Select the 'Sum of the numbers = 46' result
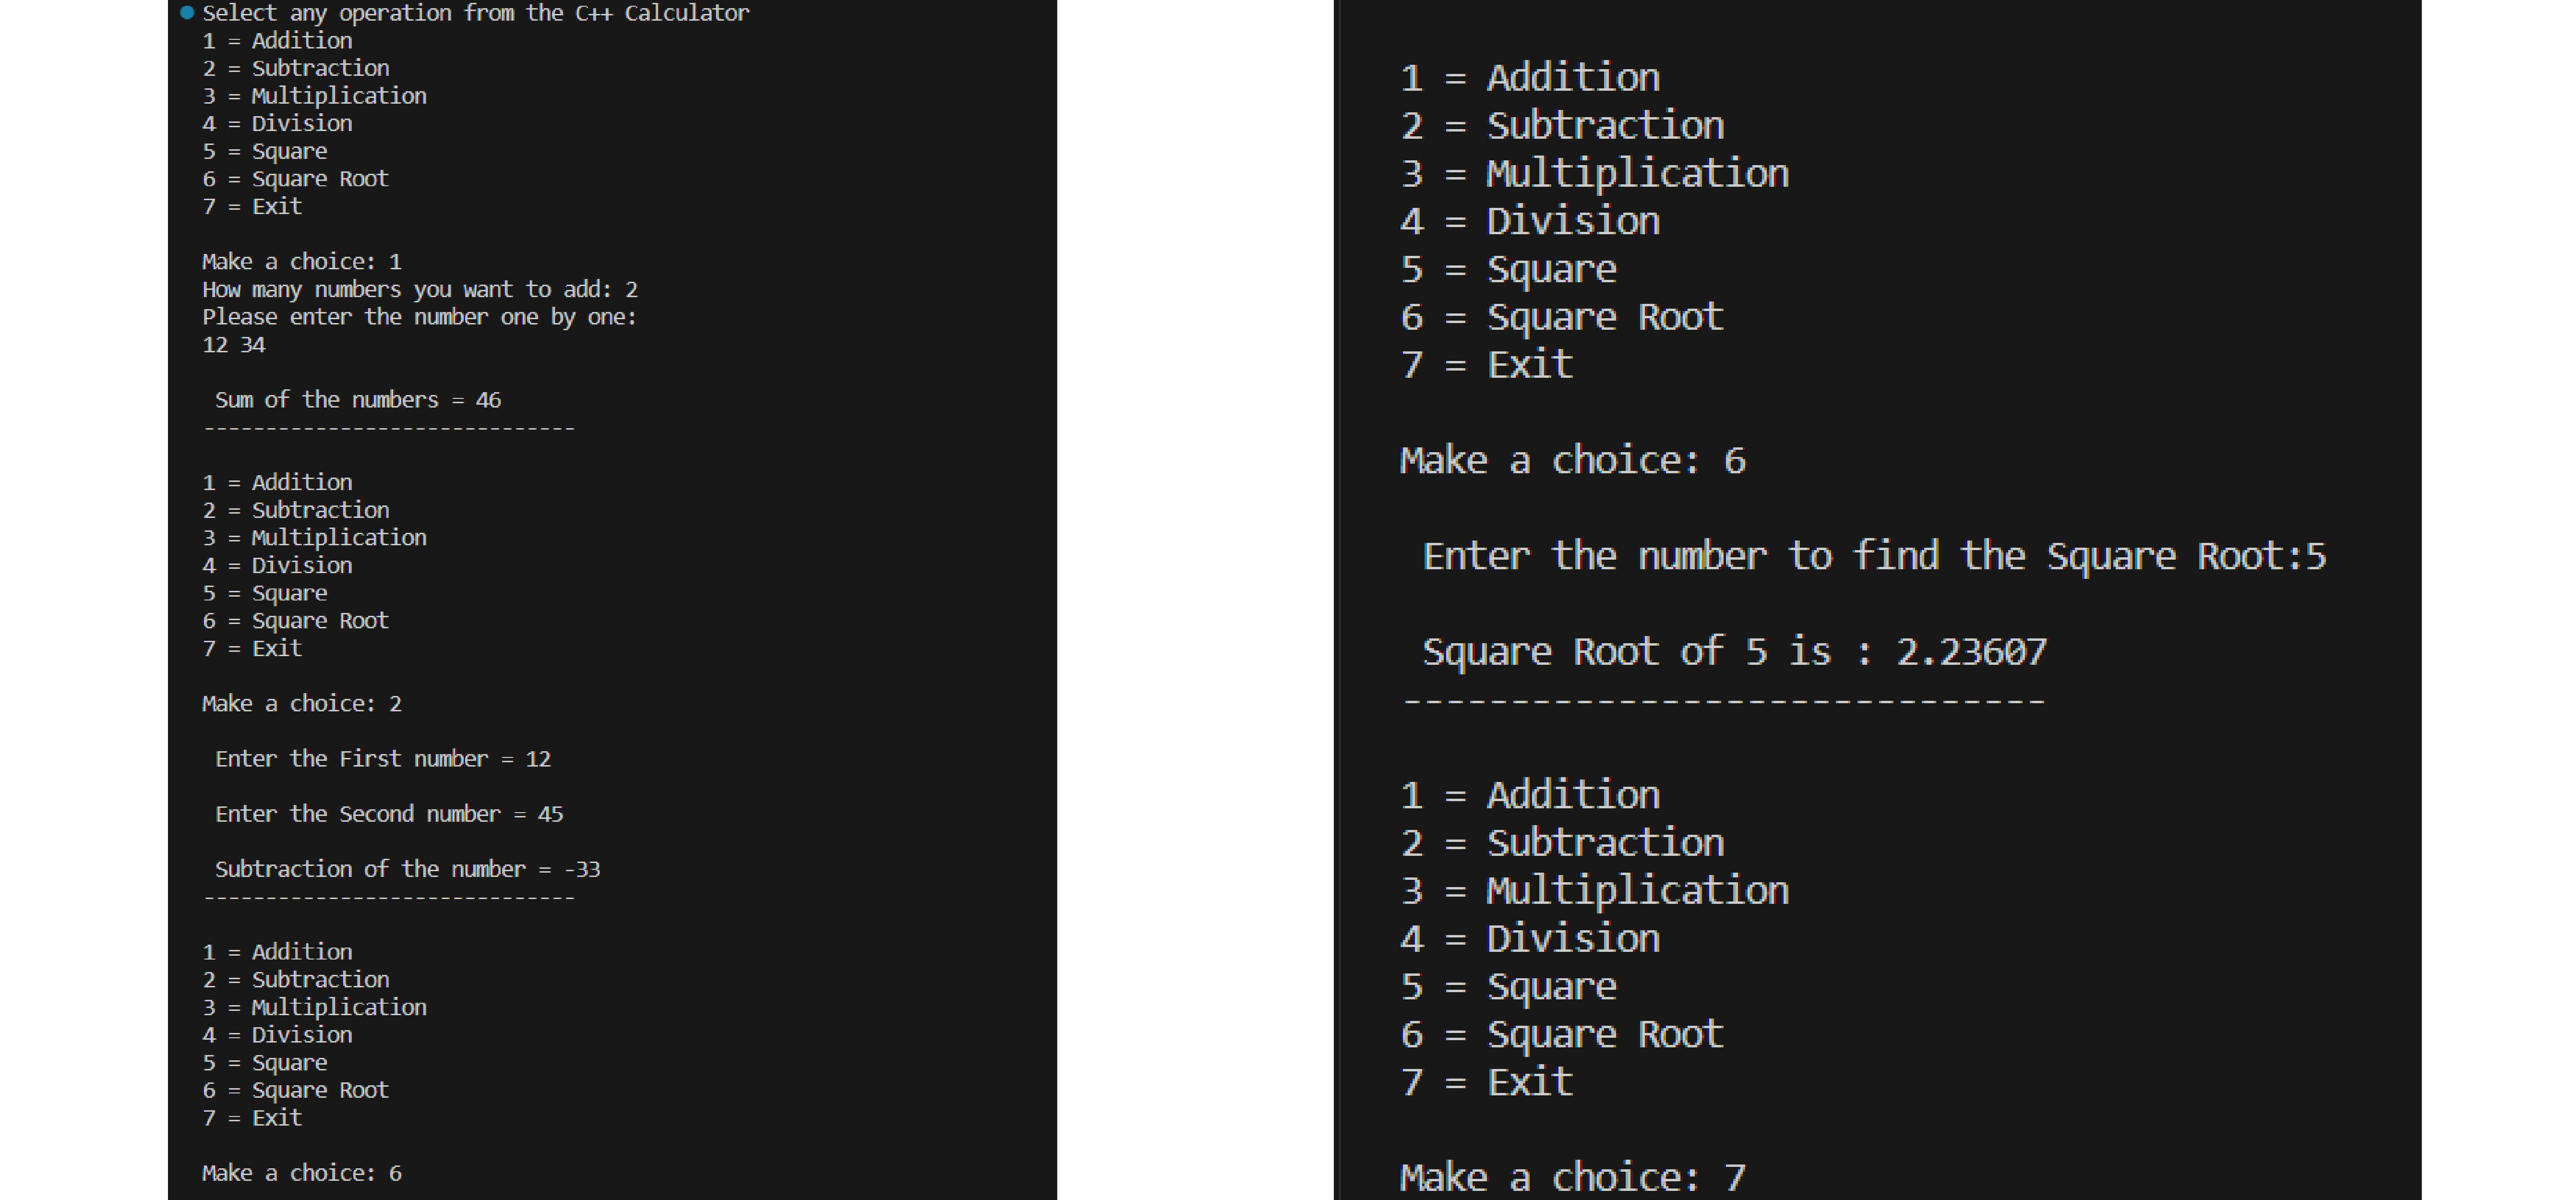 357,400
